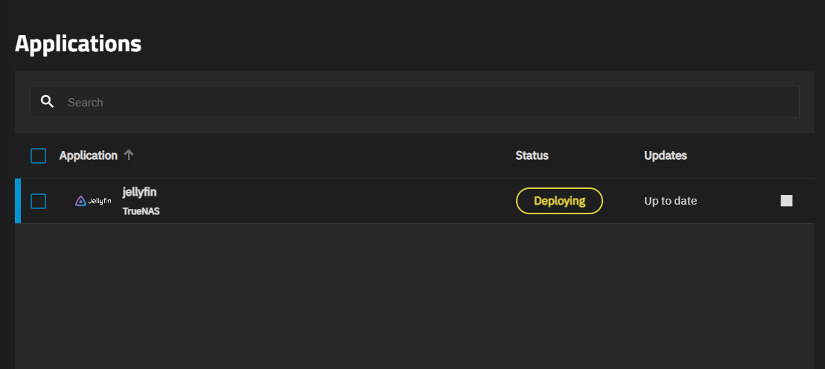Focus the Search input field

[424, 102]
